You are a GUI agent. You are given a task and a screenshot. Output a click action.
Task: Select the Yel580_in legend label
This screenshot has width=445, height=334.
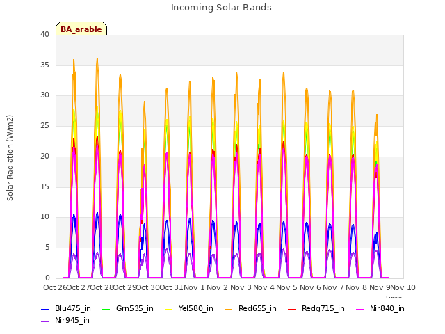[x=196, y=308]
